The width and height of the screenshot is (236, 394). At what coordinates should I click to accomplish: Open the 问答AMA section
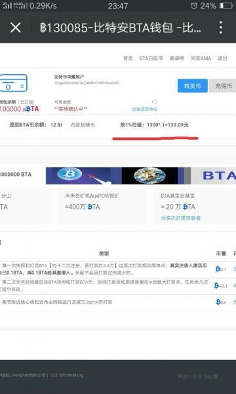point(201,58)
